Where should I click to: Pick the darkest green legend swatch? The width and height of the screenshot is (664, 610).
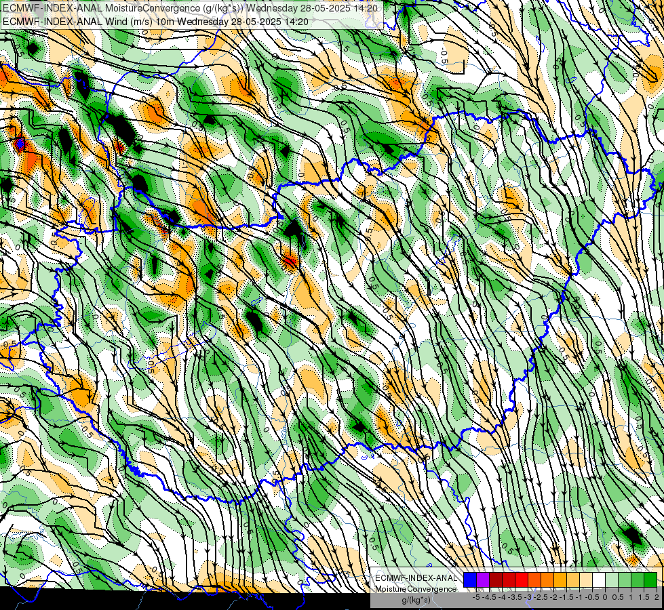pos(650,579)
